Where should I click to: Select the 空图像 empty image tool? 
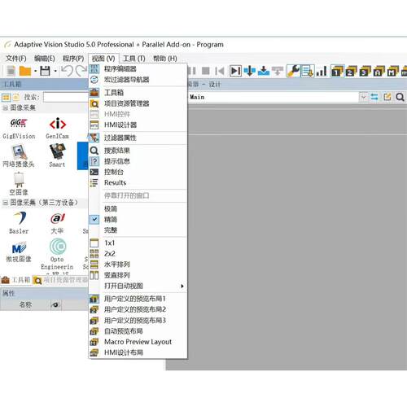(19, 184)
